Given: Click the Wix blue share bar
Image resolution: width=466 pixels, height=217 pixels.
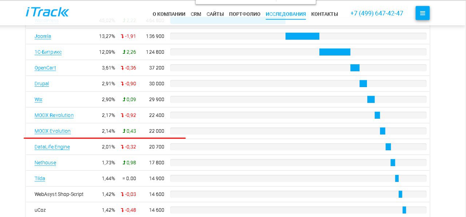Looking at the screenshot, I should (x=371, y=99).
